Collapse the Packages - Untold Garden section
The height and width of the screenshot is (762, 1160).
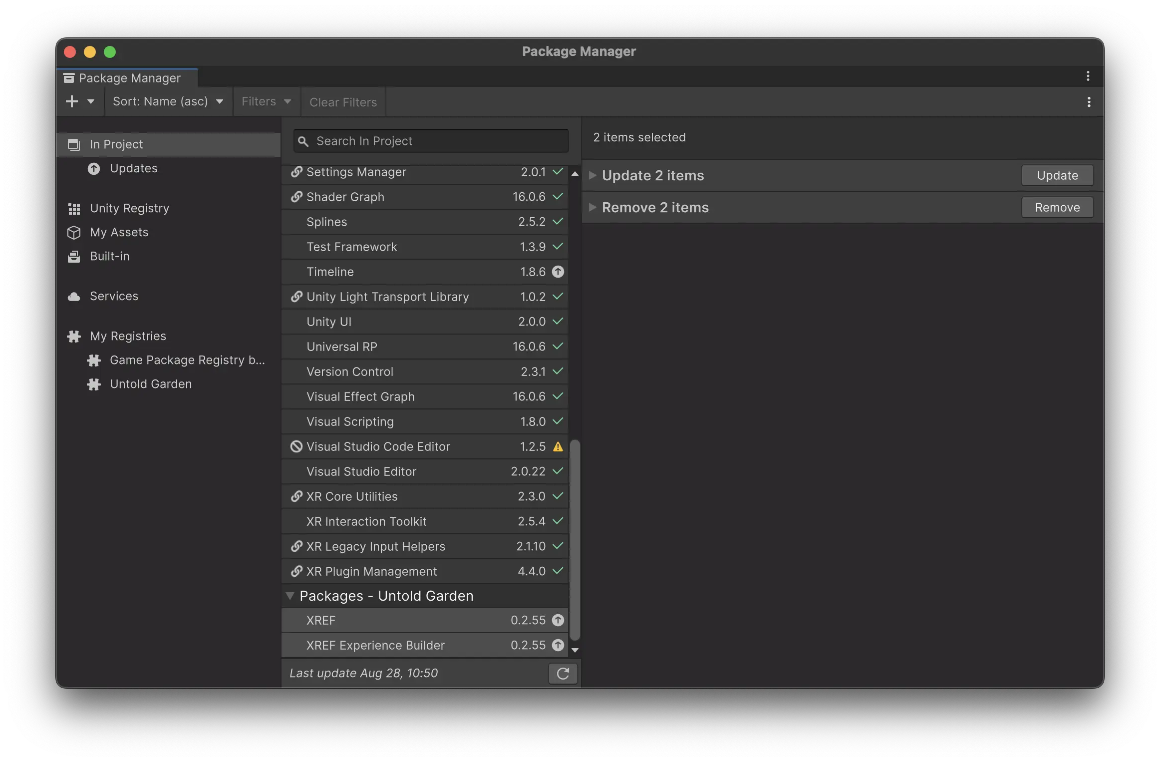point(290,596)
